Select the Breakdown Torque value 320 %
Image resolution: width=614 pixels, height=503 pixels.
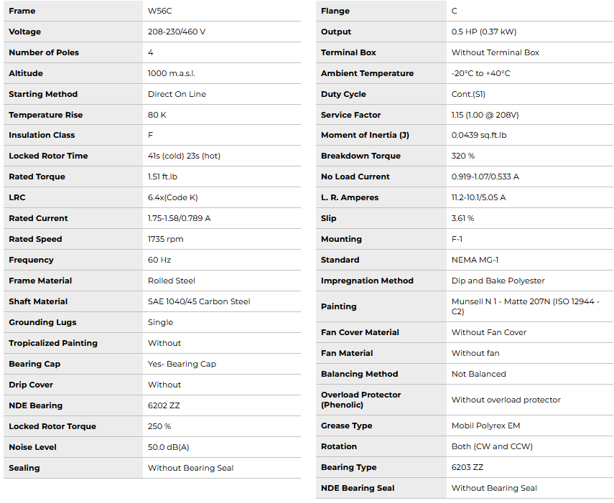[462, 156]
